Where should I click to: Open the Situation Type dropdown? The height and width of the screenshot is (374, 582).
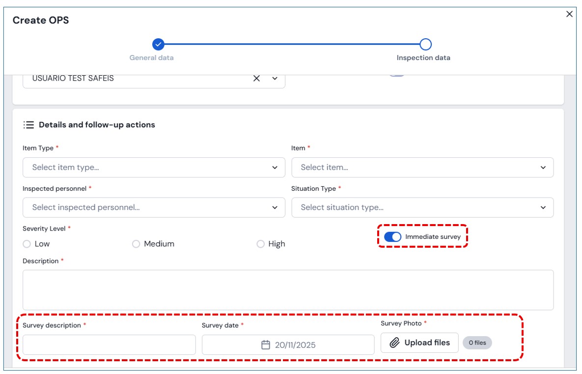click(422, 207)
